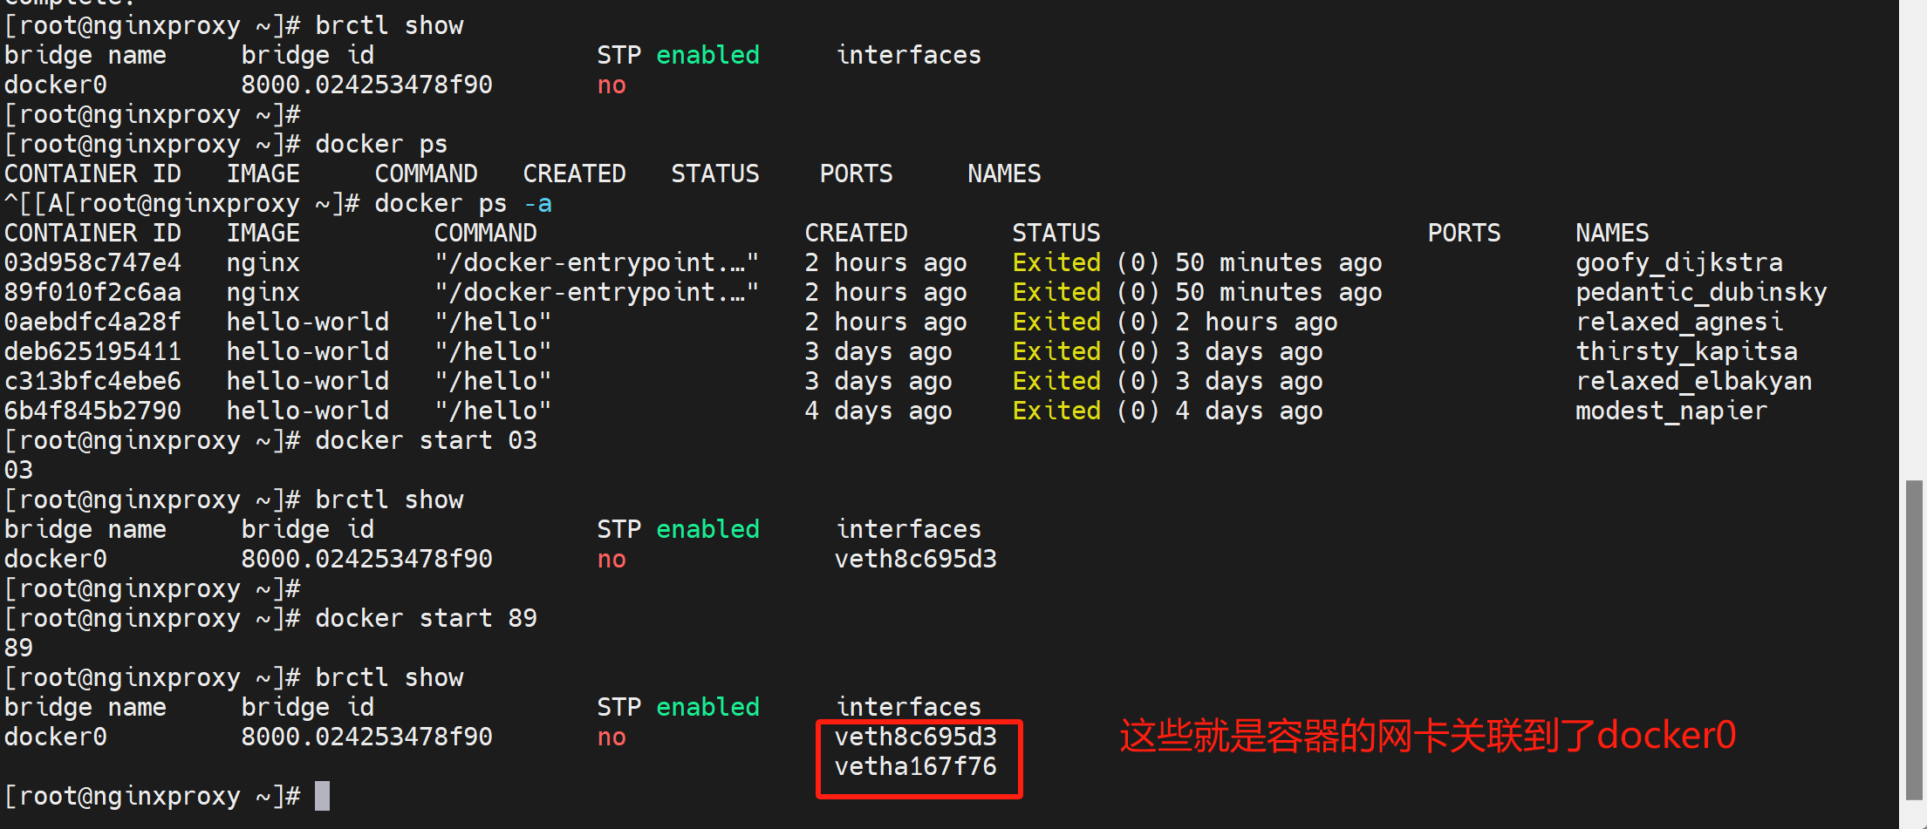Click the "docker ps -a" command text
The height and width of the screenshot is (829, 1927).
463,203
